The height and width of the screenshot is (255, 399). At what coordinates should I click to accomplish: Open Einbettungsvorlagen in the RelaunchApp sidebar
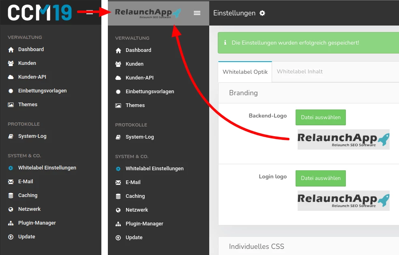[150, 92]
